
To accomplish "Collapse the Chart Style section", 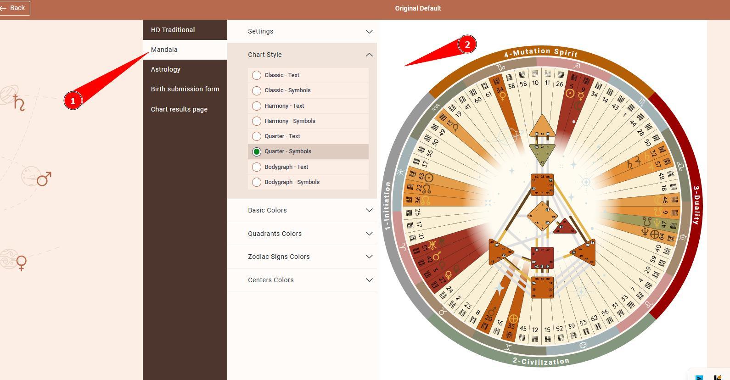I will coord(310,55).
